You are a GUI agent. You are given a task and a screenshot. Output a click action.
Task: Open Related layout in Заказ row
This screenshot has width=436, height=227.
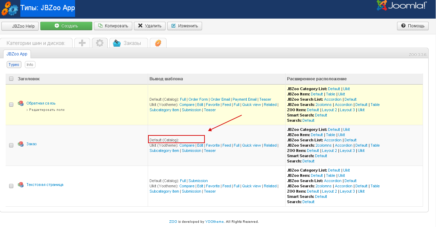click(270, 145)
